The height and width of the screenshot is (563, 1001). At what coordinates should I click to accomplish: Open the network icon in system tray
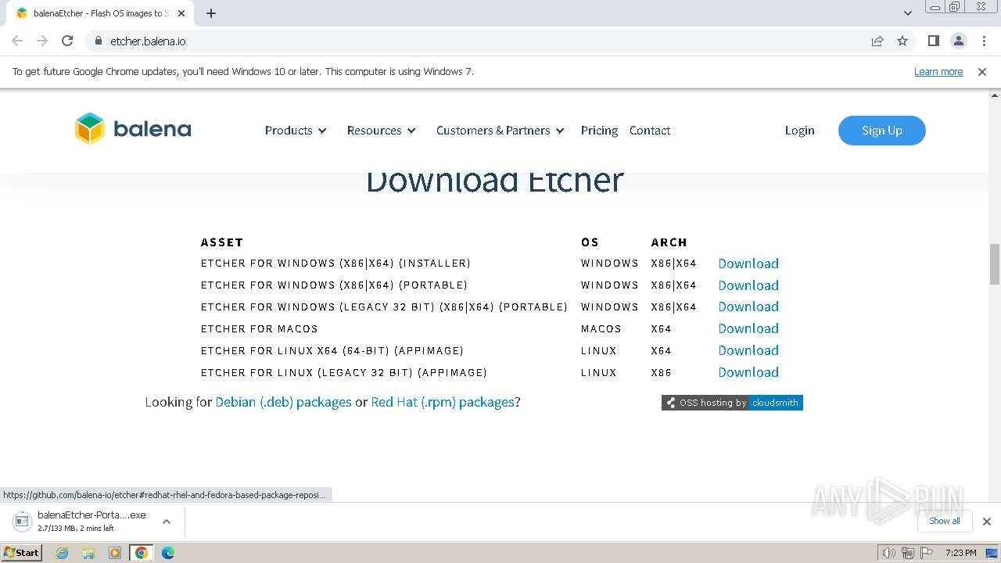(907, 553)
